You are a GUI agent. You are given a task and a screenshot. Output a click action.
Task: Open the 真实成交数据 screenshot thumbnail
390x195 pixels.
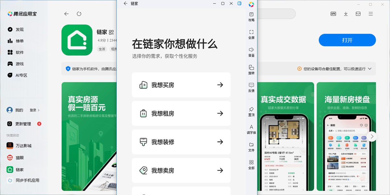pos(286,136)
